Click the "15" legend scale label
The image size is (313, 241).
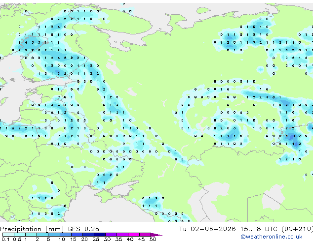click(x=73, y=239)
